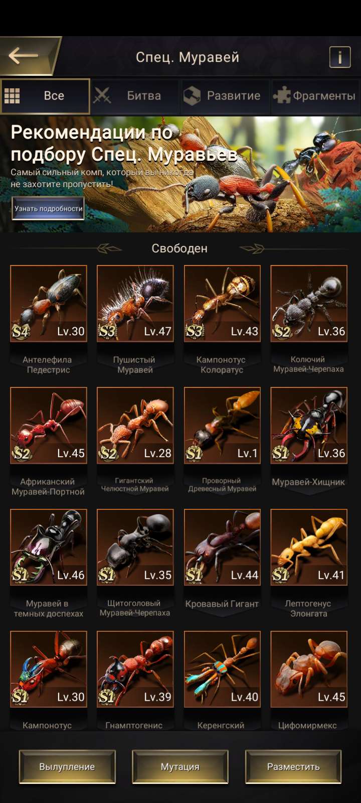The height and width of the screenshot is (803, 361).
Task: Click the Узнать подробности button
Action: pyautogui.click(x=48, y=208)
